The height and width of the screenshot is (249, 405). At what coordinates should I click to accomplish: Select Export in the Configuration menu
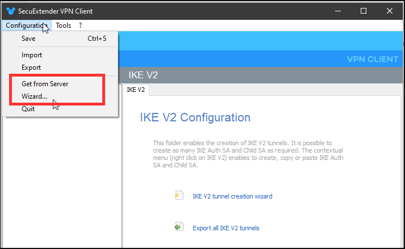[31, 67]
